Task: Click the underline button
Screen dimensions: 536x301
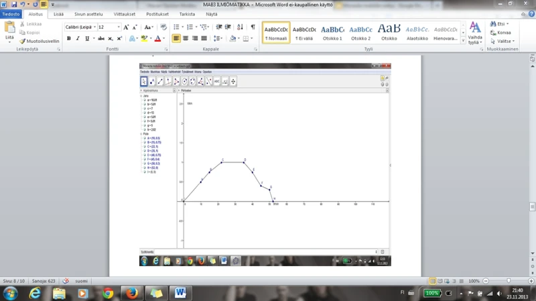Action: pyautogui.click(x=86, y=39)
